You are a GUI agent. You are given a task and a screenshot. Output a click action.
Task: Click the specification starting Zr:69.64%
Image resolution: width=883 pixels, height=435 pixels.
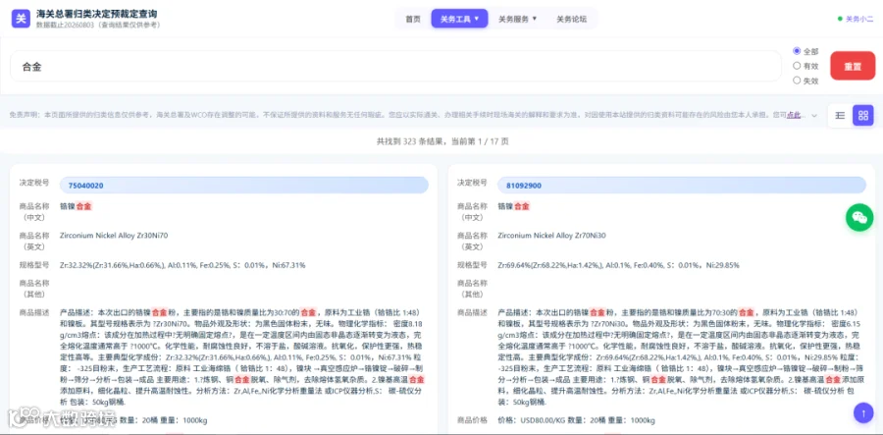618,265
